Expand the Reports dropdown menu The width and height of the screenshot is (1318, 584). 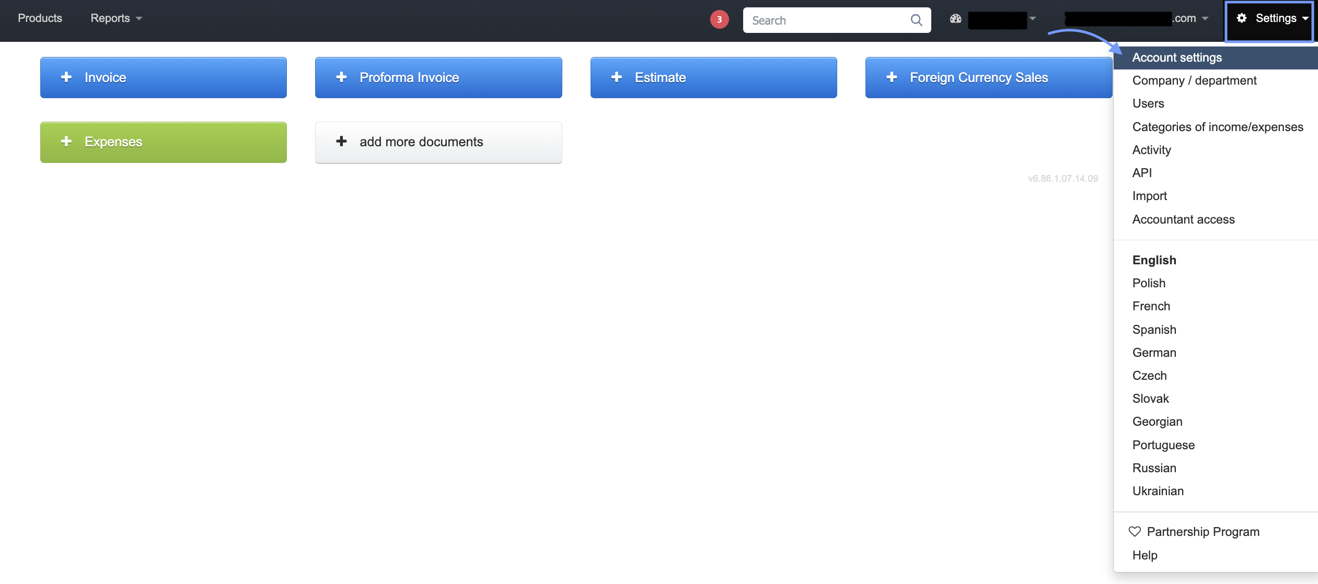116,18
